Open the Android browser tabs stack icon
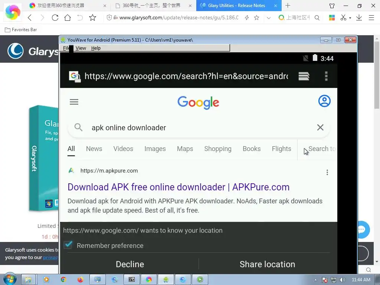The height and width of the screenshot is (285, 380). [x=304, y=76]
